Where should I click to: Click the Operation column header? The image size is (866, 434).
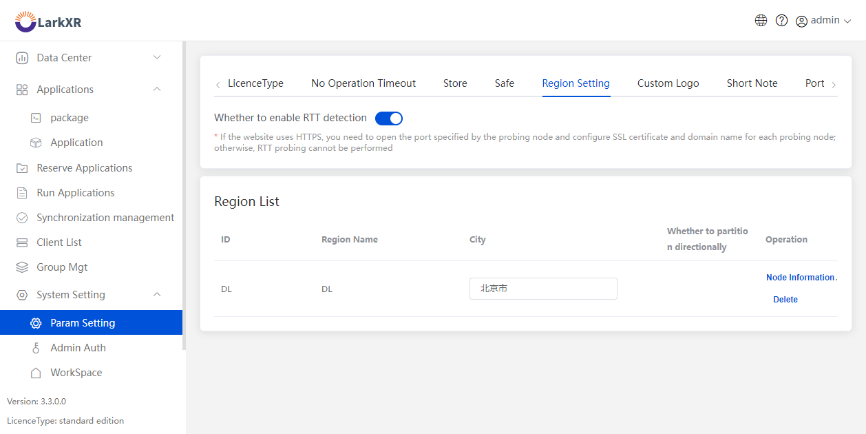[786, 240]
